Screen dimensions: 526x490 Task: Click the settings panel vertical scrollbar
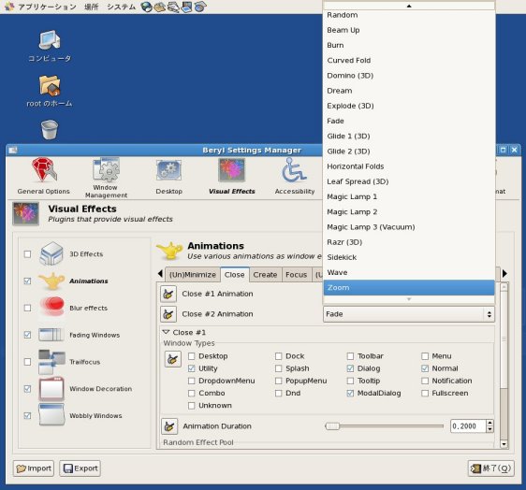pos(504,366)
